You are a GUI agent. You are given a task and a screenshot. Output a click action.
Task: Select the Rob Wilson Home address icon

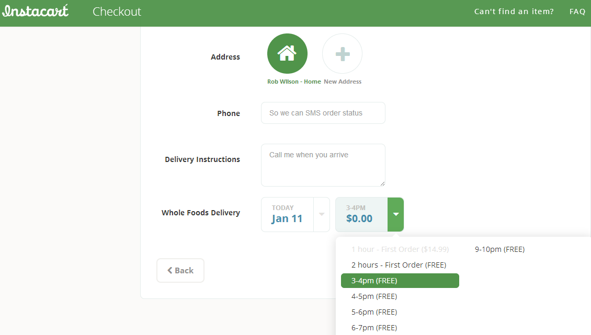[x=287, y=53]
